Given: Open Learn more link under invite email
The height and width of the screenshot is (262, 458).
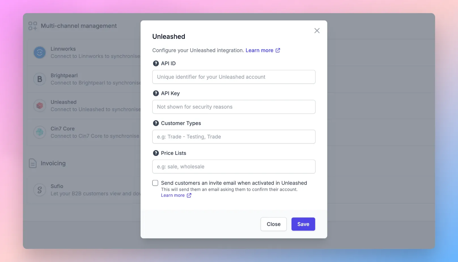Looking at the screenshot, I should tap(176, 195).
